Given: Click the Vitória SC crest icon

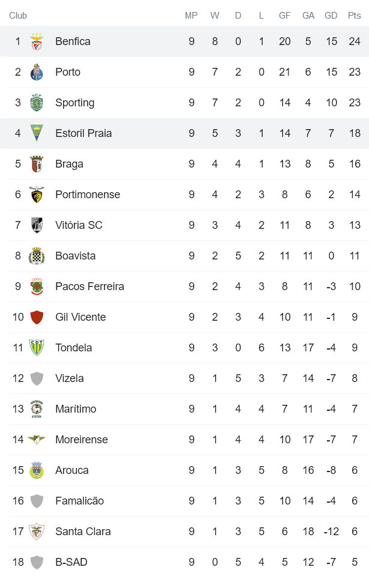Looking at the screenshot, I should 37,225.
